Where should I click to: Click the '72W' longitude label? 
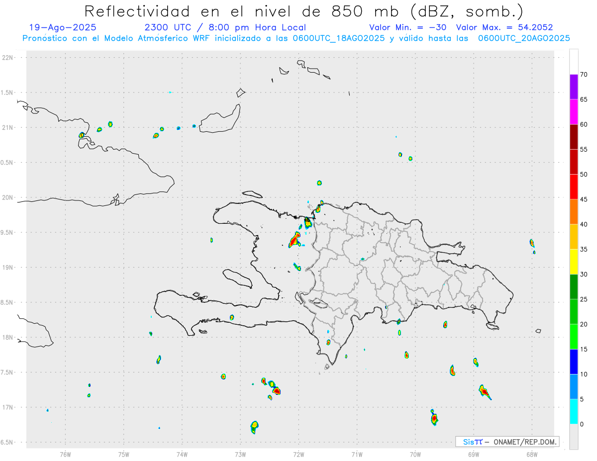(298, 454)
